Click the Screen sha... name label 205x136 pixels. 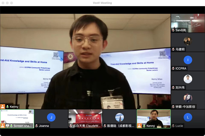click(x=23, y=126)
